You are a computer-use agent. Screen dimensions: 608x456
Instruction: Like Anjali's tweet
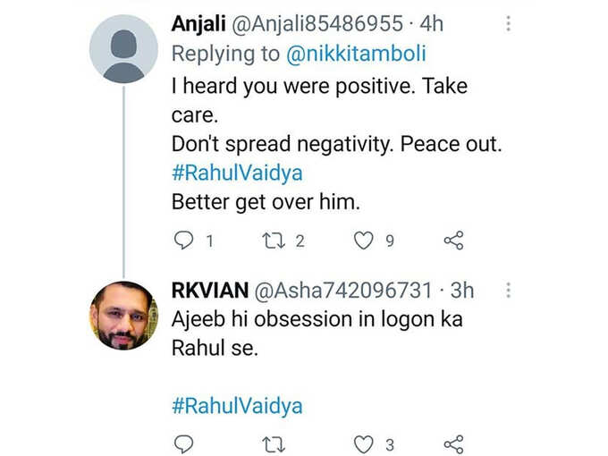(x=364, y=241)
